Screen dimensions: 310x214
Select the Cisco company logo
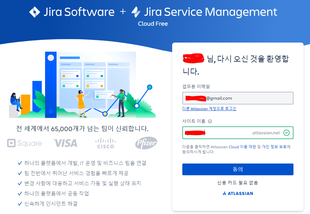click(105, 144)
